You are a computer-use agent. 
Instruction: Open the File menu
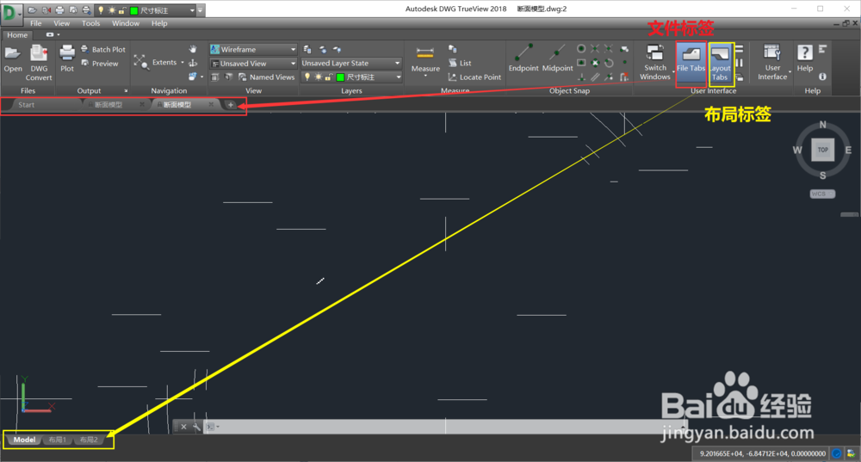pos(35,23)
